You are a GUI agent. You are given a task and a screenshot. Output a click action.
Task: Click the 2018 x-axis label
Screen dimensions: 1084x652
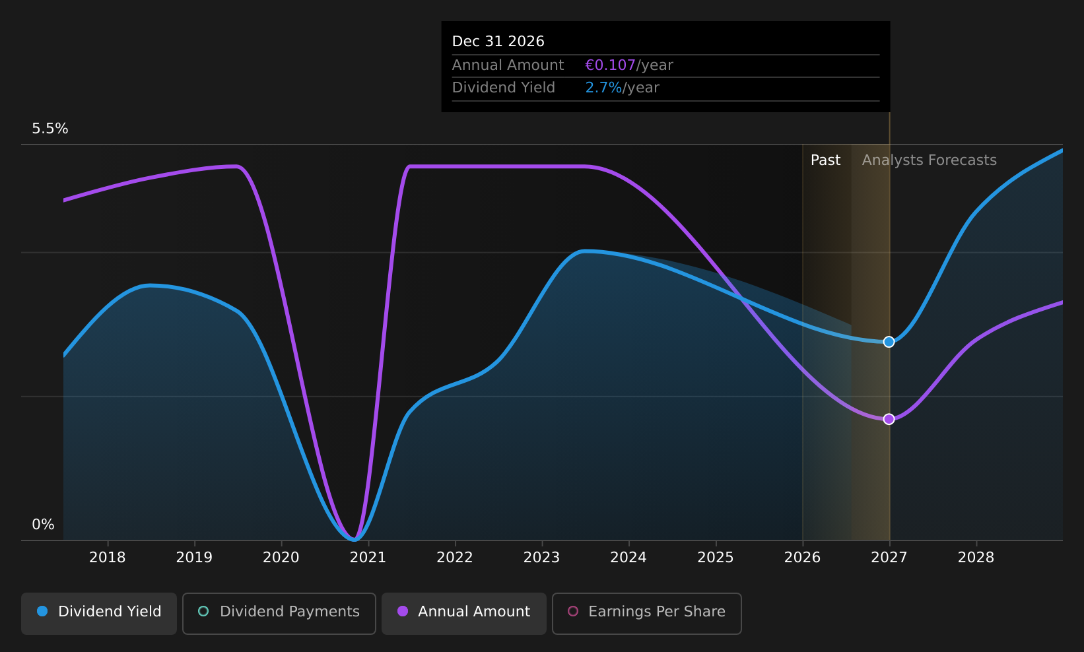click(x=108, y=558)
